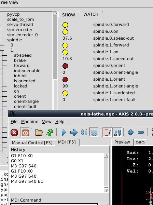The image size is (153, 205).
Task: Select index-enable pin in the tree
Action: coord(27,71)
